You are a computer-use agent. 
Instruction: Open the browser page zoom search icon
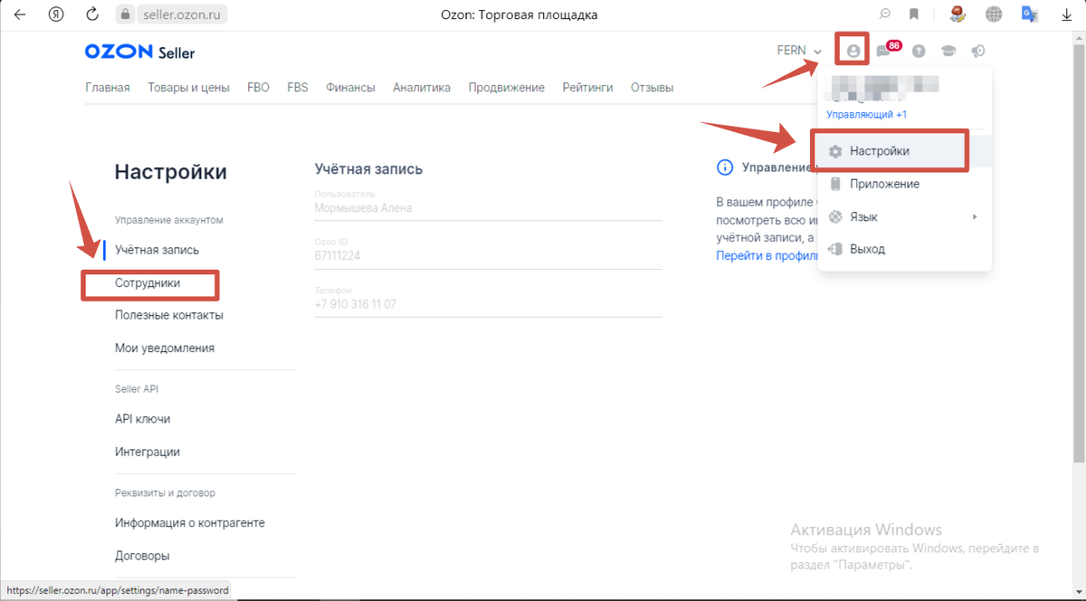(x=885, y=14)
